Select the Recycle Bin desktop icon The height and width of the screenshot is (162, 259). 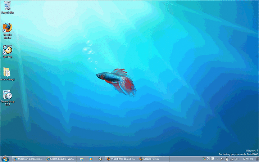pyautogui.click(x=8, y=7)
